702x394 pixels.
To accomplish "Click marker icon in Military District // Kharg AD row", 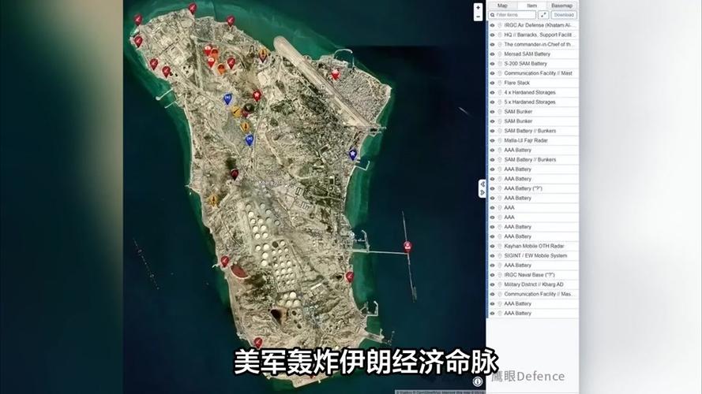I will (x=500, y=284).
